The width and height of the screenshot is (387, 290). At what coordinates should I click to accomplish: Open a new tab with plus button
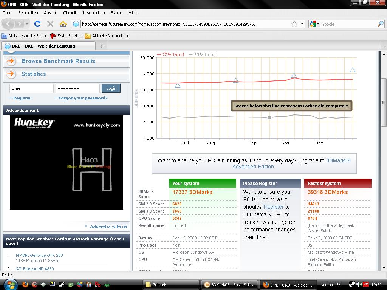101,46
